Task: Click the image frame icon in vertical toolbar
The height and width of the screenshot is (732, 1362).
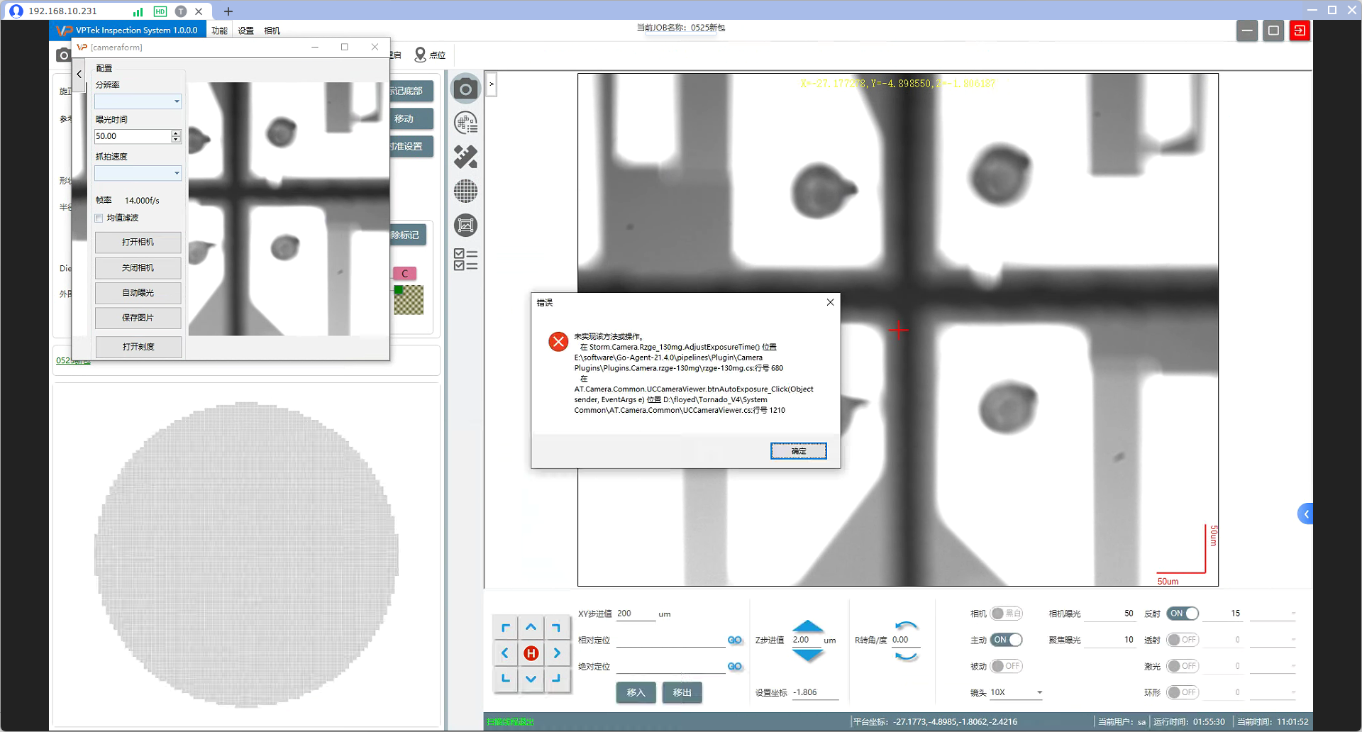Action: 465,226
